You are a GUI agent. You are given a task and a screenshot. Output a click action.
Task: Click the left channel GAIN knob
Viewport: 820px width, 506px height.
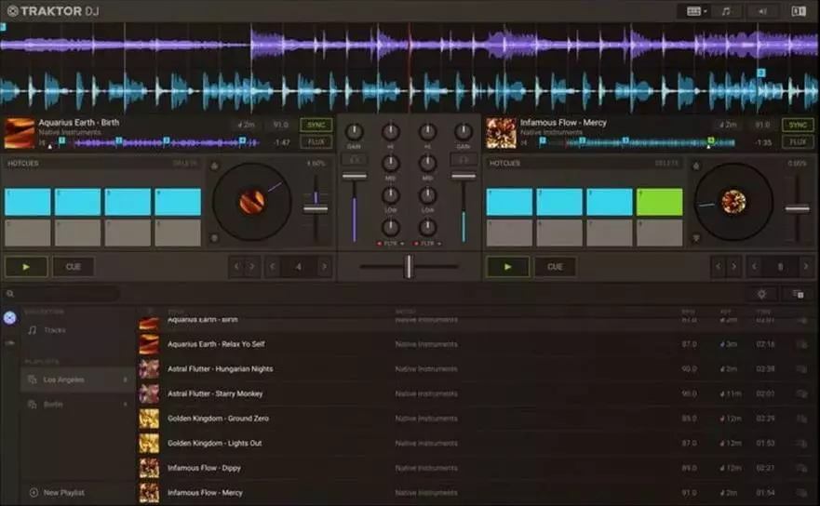point(354,132)
